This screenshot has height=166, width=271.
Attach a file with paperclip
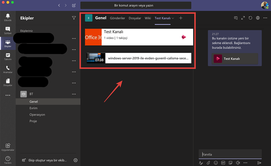point(208,163)
